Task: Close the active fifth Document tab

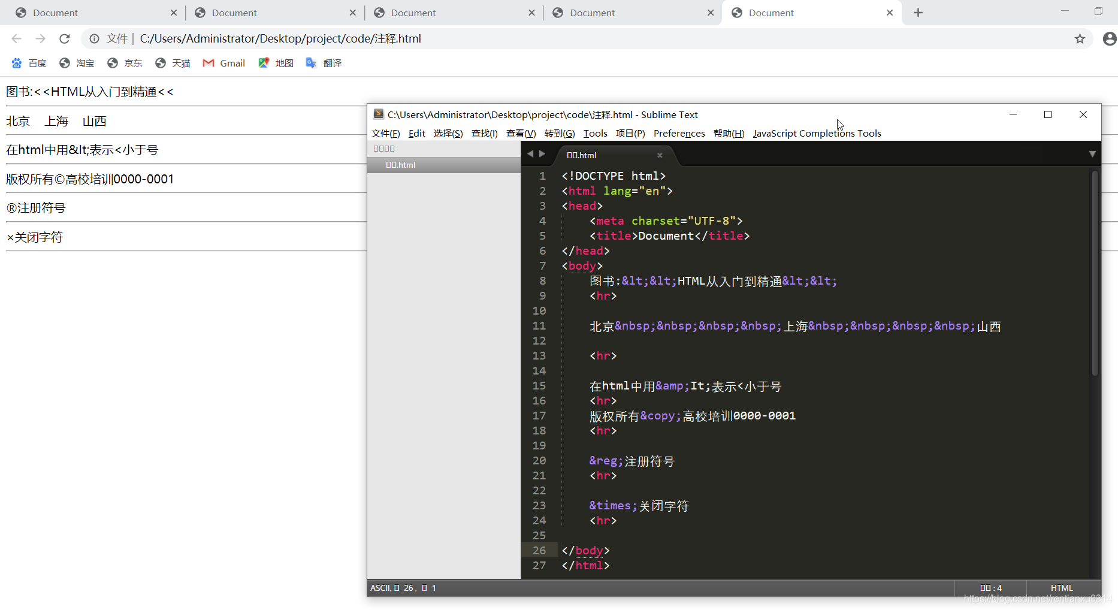Action: [890, 13]
